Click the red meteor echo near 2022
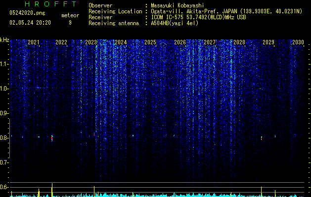 coord(52,138)
